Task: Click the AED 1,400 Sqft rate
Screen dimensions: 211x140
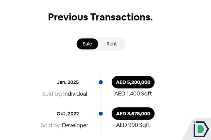Action: click(x=133, y=94)
